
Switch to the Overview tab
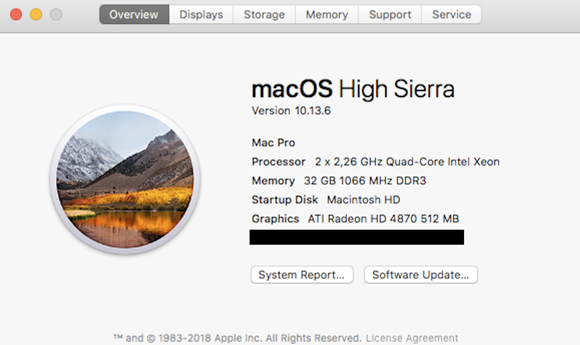point(134,15)
